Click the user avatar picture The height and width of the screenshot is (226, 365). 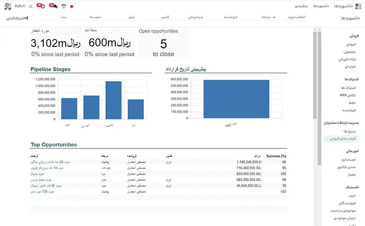[x=8, y=6]
